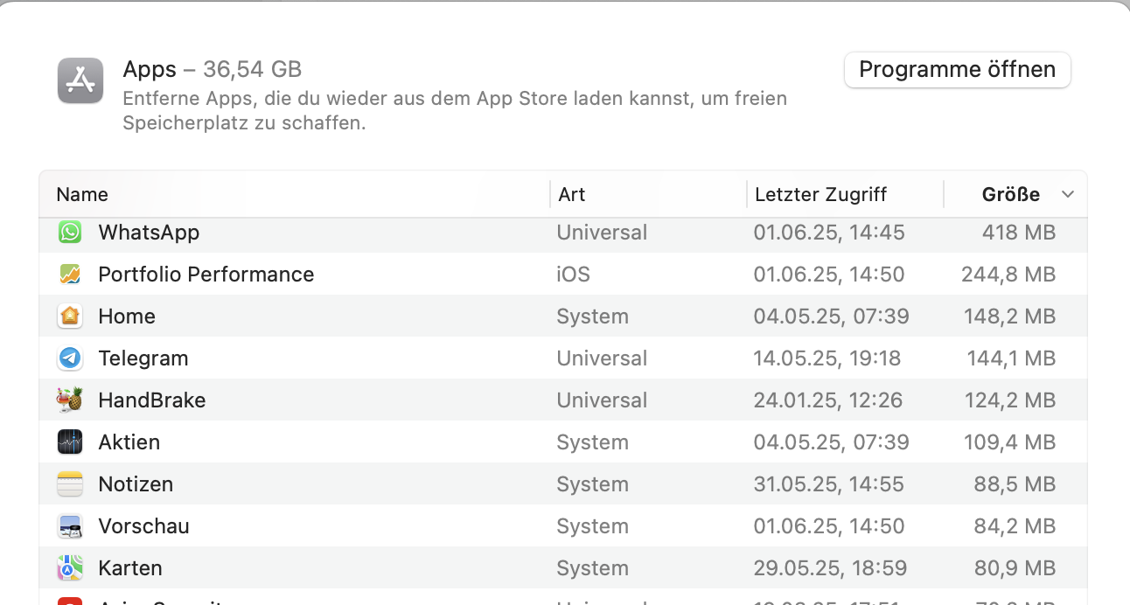Click the Karten maps icon

[70, 568]
